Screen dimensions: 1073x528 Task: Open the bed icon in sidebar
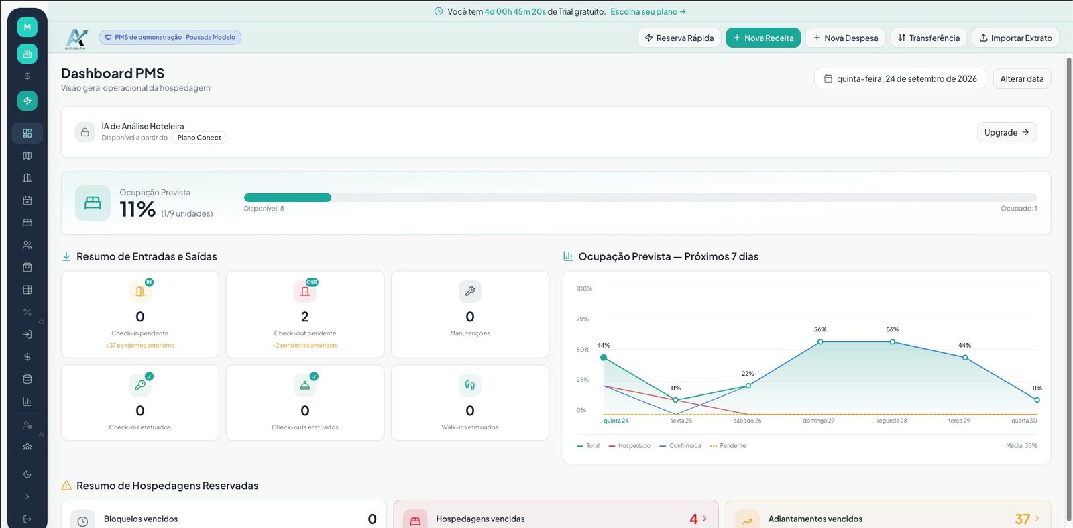(x=27, y=222)
